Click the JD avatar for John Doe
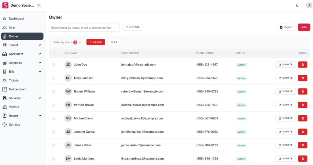This screenshot has height=165, width=313. tap(68, 65)
